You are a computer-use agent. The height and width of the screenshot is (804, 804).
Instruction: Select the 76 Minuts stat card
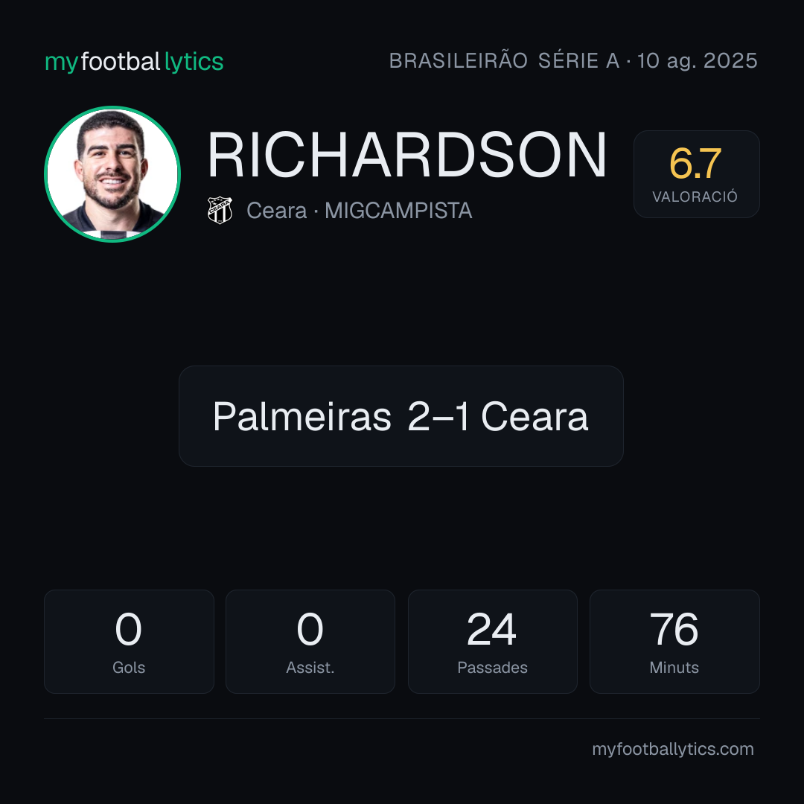674,642
